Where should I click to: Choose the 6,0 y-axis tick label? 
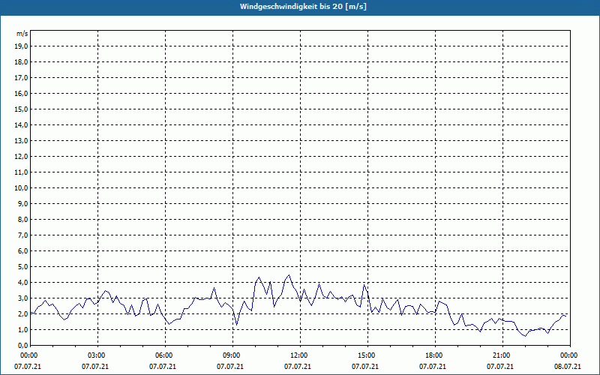click(22, 251)
